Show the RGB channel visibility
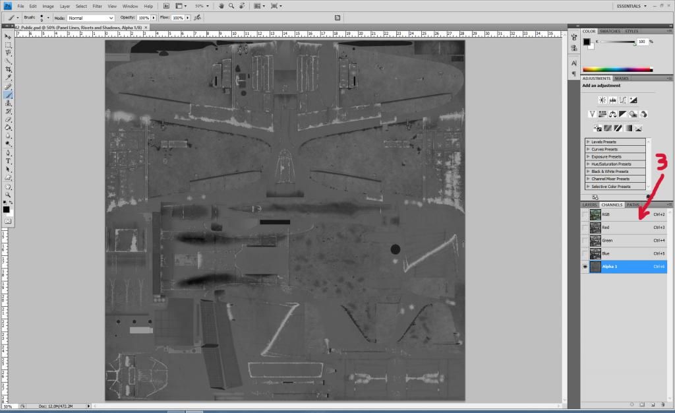This screenshot has width=675, height=413. click(x=585, y=214)
